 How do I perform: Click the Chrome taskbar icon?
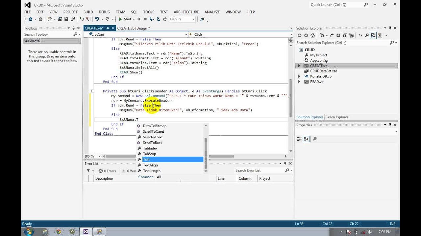tap(58, 231)
